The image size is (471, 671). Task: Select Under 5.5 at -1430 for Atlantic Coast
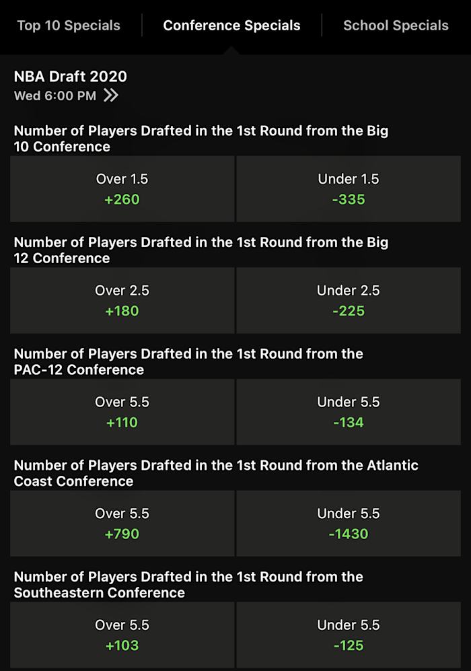pyautogui.click(x=348, y=524)
